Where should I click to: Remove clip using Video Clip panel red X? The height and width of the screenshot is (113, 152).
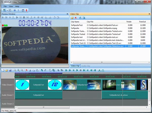pyautogui.click(x=75, y=18)
